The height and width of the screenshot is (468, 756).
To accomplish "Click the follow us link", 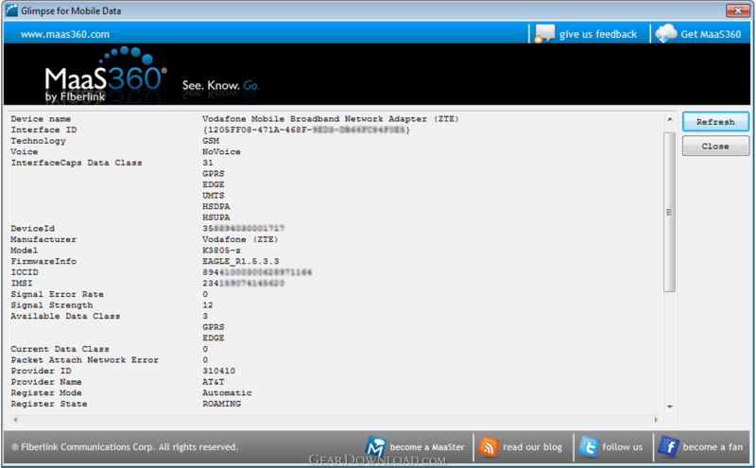I will click(622, 447).
